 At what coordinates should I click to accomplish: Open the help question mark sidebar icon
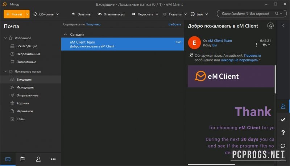click(x=283, y=133)
